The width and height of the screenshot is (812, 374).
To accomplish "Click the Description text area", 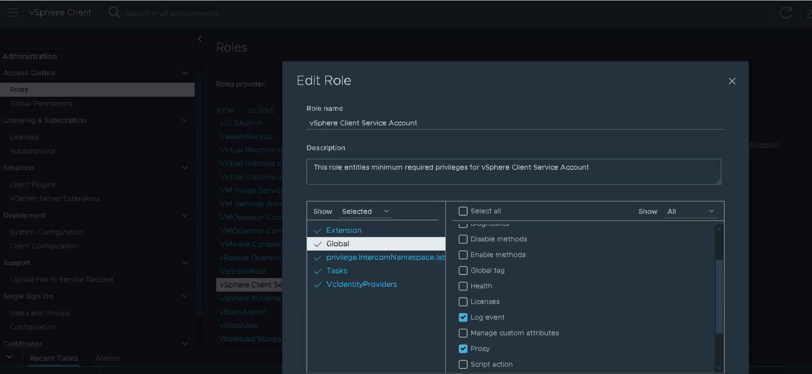I will click(514, 172).
